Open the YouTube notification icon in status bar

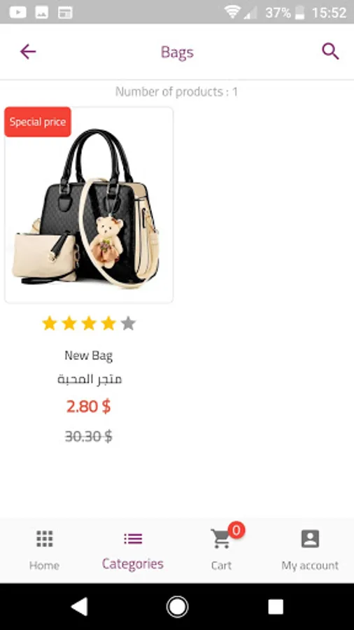point(17,12)
